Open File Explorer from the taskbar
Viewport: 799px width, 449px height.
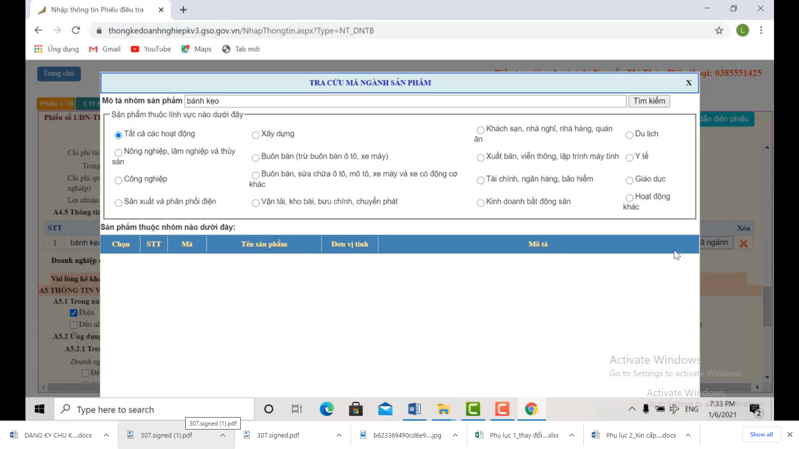(x=443, y=409)
